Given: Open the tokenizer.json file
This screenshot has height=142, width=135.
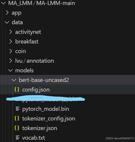Looking at the screenshot, I should tap(40, 128).
